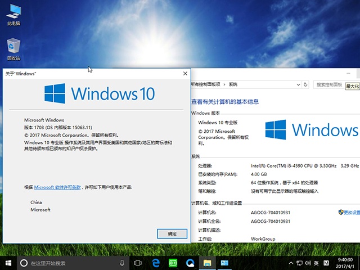
Task: Click the taskbar search input field
Action: (73, 263)
